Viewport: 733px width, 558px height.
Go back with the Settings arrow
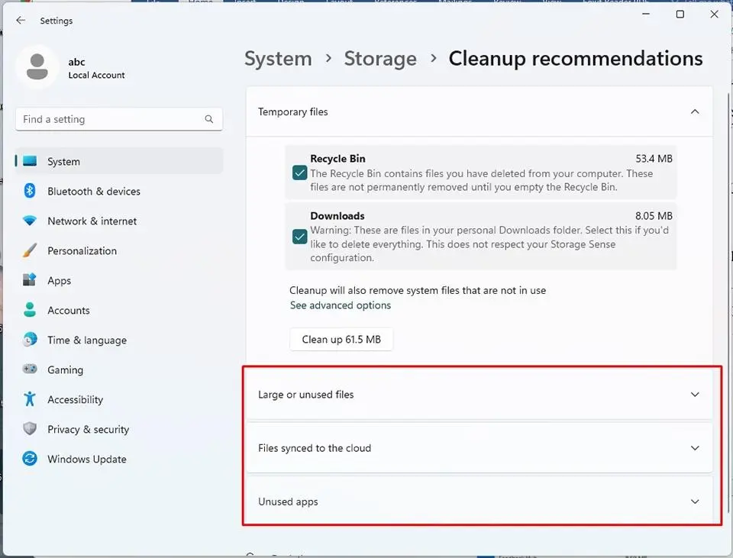point(21,20)
